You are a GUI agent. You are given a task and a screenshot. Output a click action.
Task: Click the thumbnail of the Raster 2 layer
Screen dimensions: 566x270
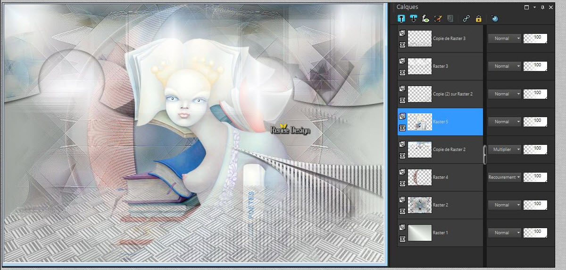click(x=420, y=205)
